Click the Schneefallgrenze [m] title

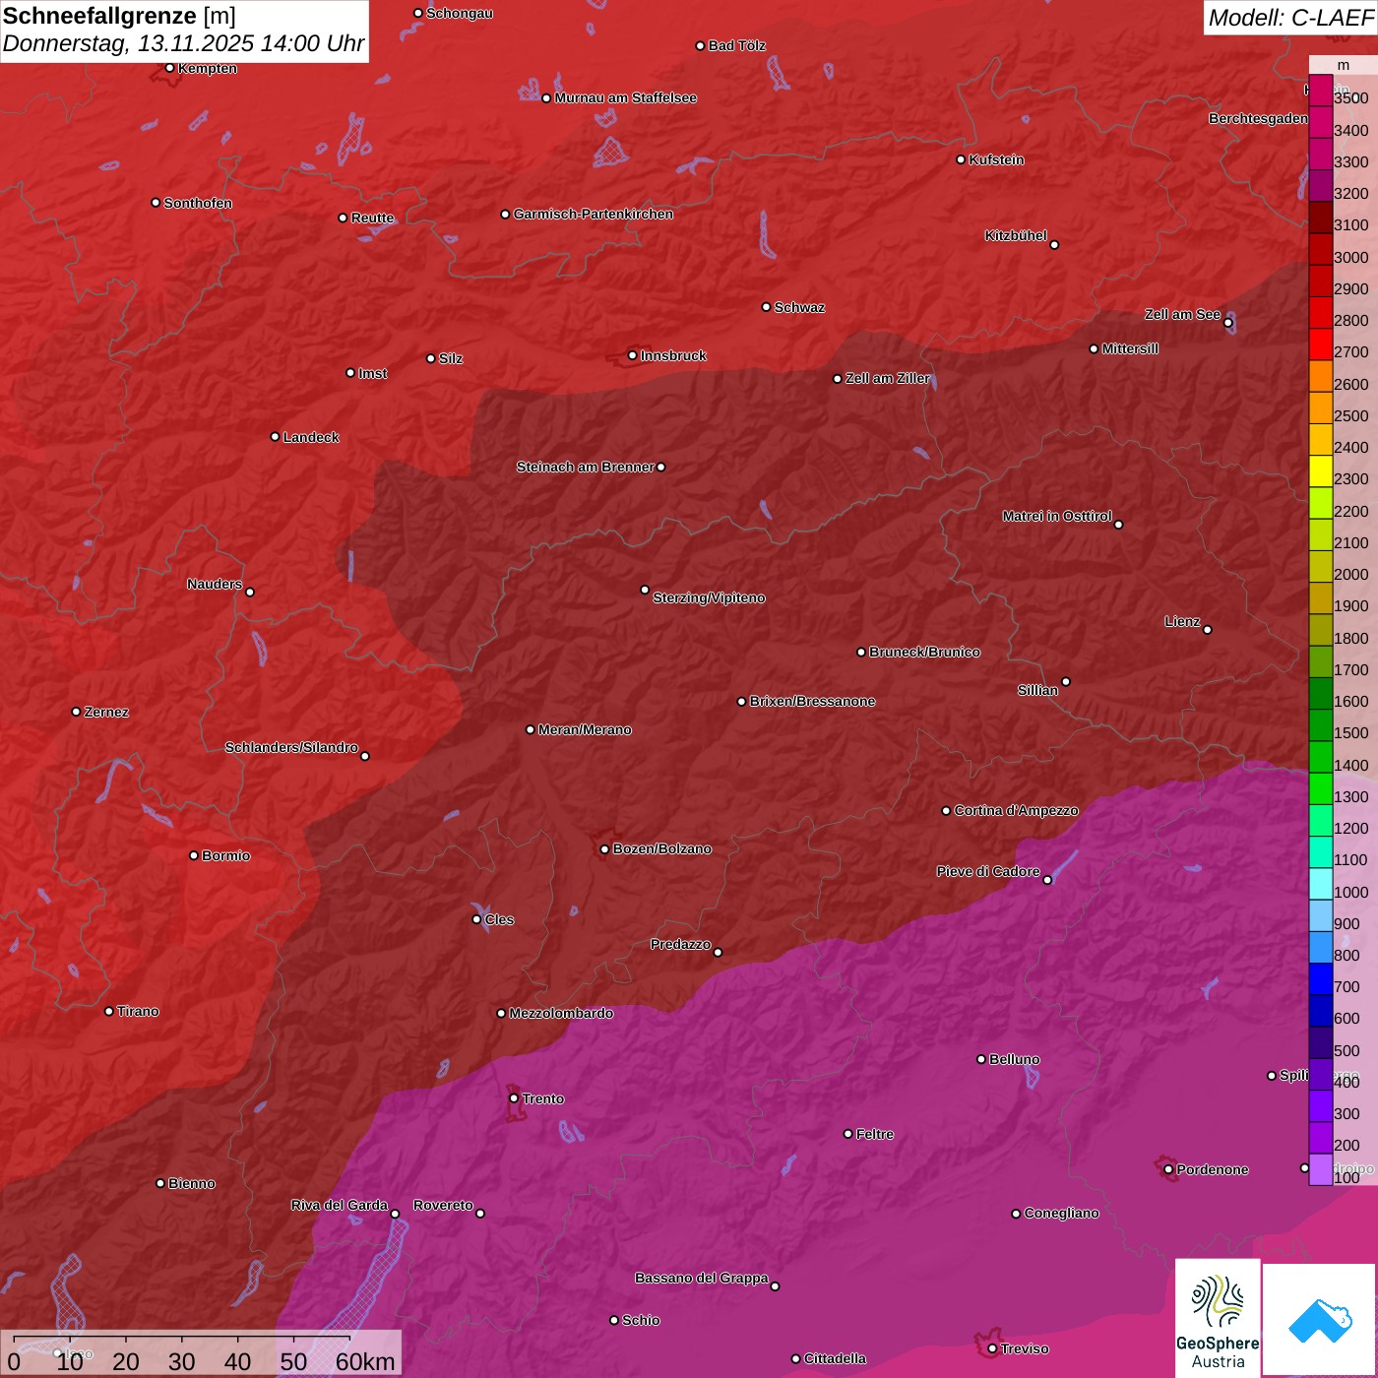(119, 16)
